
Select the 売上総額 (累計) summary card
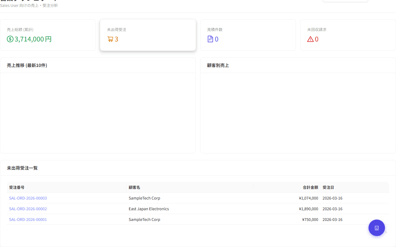tap(48, 35)
